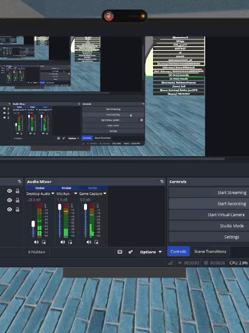Screen dimensions: 249x333
Task: Click the '0.0 dB' value
Action: click(85, 200)
